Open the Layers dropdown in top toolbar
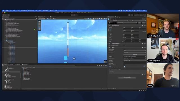The width and height of the screenshot is (180, 101). (x=136, y=15)
